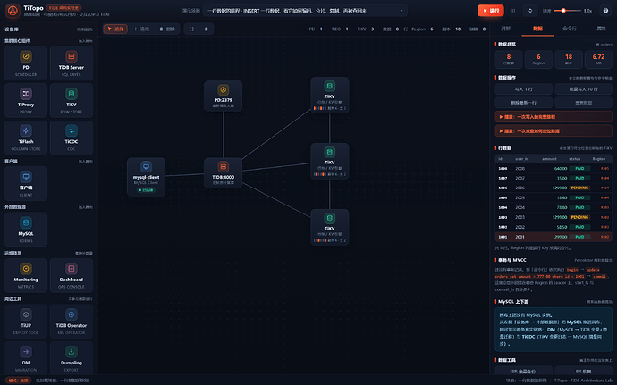This screenshot has width=617, height=385.
Task: Start the simulation with the Run button
Action: tap(491, 11)
